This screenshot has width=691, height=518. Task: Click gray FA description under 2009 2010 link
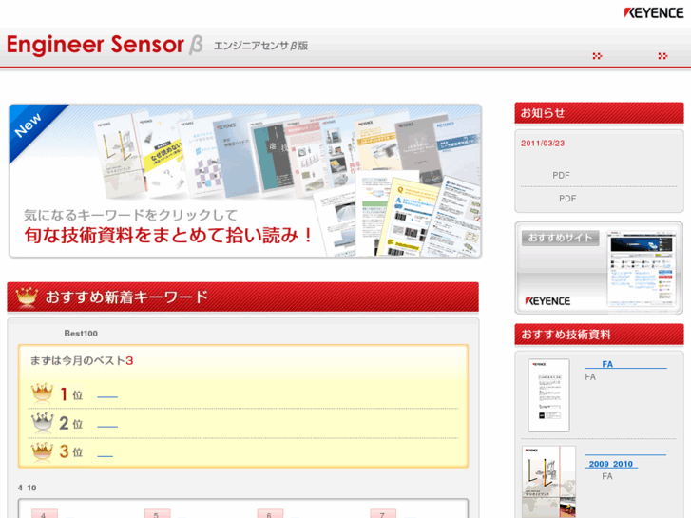[x=607, y=476]
